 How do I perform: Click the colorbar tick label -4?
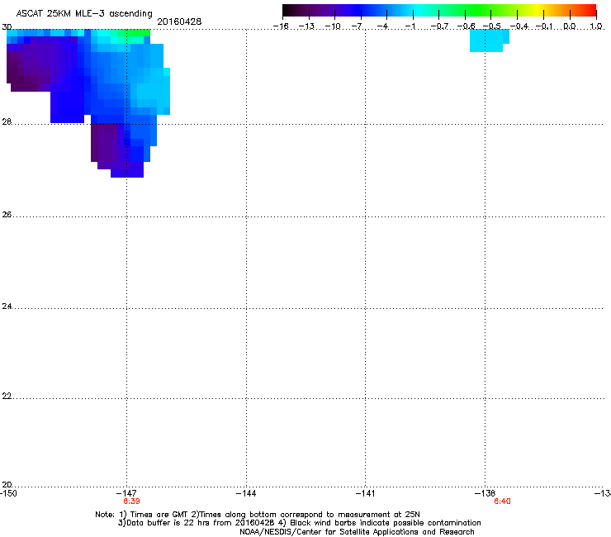[x=384, y=26]
